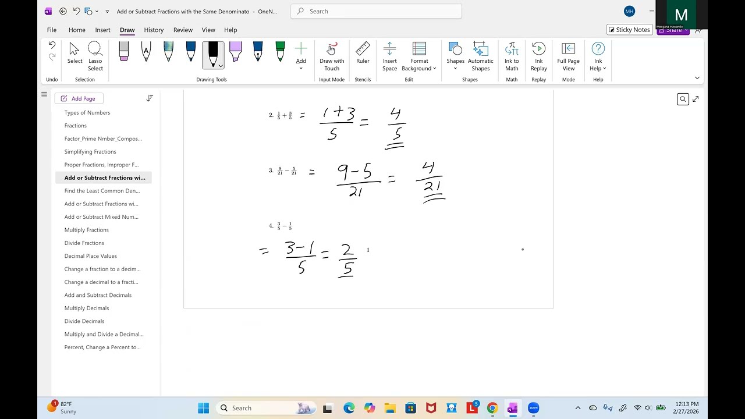
Task: Open Microsoft Edge from taskbar
Action: [x=349, y=408]
